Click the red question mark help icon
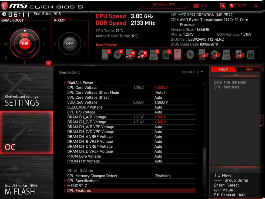Viewport: 265px width, 199px height. (x=48, y=63)
